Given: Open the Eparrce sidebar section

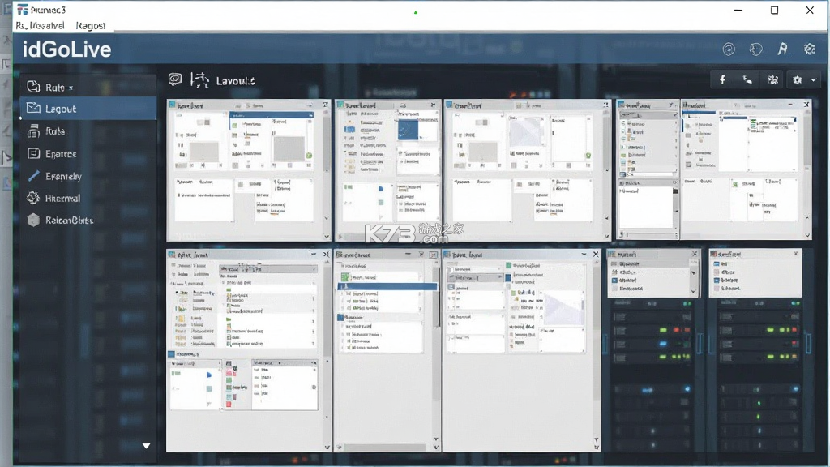Looking at the screenshot, I should (88, 153).
